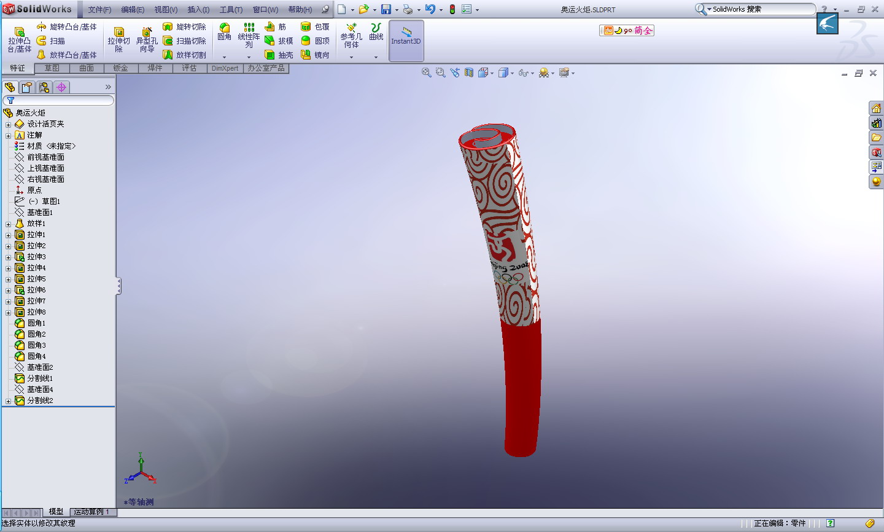Screen dimensions: 884x532
Task: Select the 旋转切除 revolved cut tool
Action: (184, 27)
